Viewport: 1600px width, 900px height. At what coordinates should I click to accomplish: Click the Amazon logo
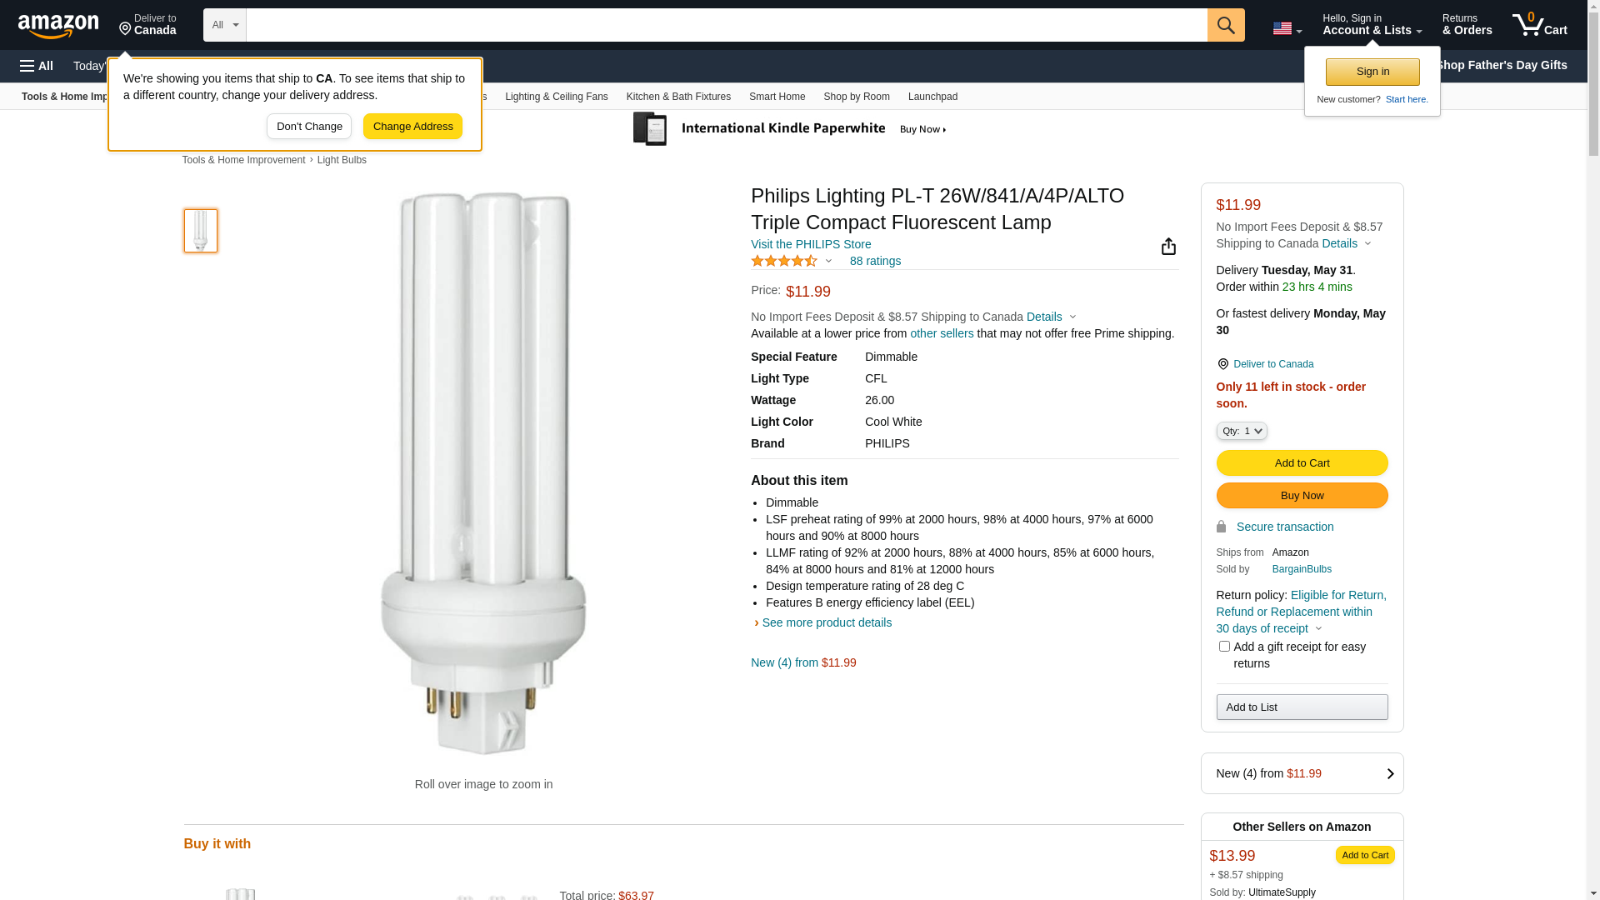click(x=58, y=26)
